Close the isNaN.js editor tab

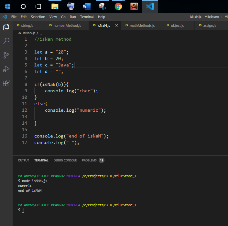click(x=116, y=26)
